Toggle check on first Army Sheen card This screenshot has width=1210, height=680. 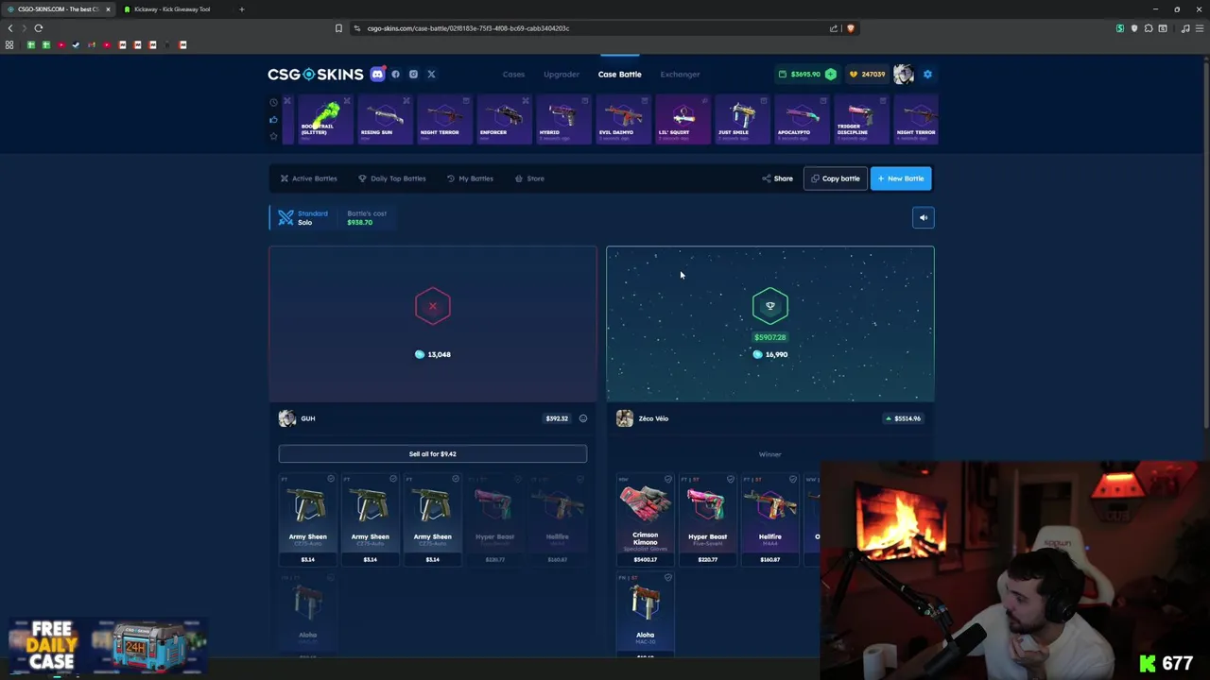331,479
